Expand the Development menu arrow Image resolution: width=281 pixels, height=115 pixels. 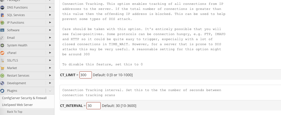tap(50, 83)
